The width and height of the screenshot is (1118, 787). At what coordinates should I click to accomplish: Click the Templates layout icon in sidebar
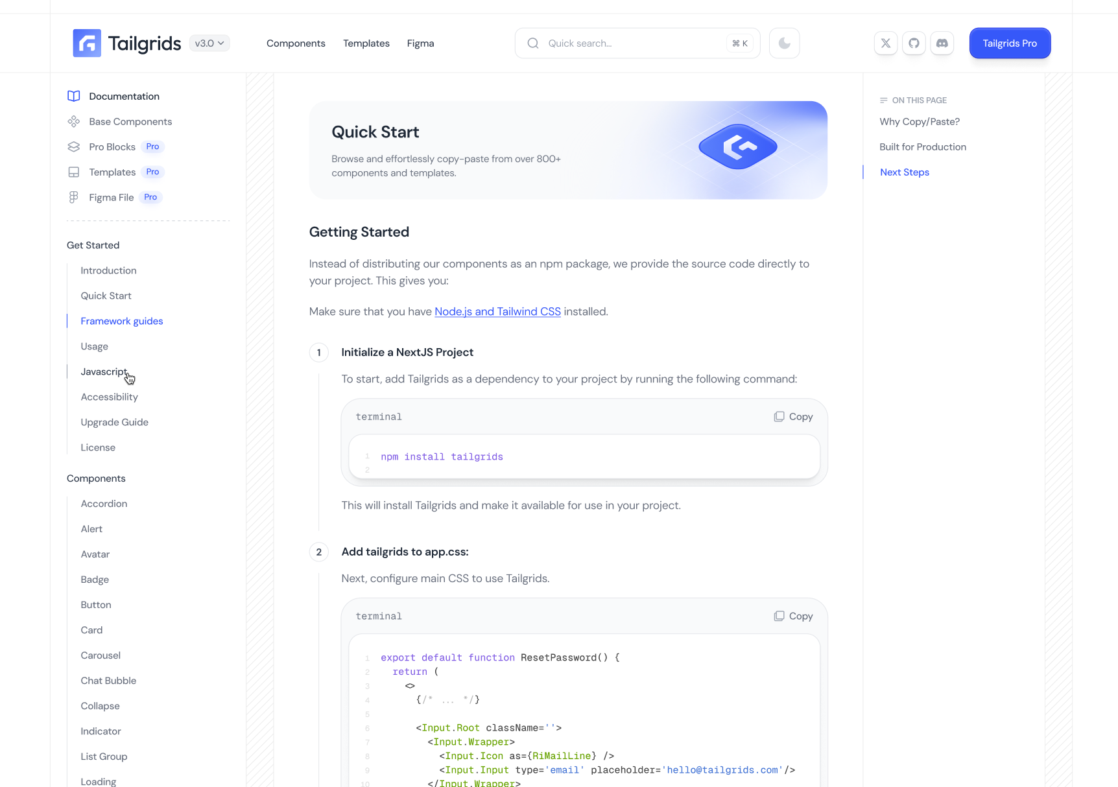click(x=74, y=172)
